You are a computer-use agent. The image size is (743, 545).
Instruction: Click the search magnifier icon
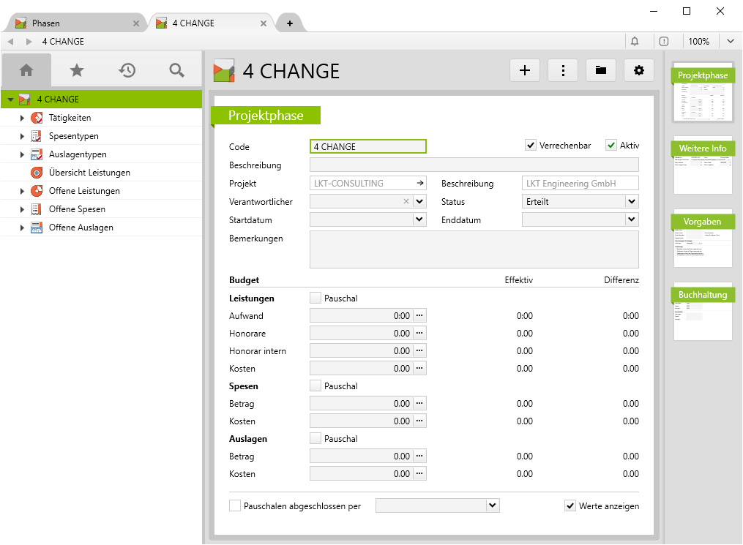coord(176,70)
